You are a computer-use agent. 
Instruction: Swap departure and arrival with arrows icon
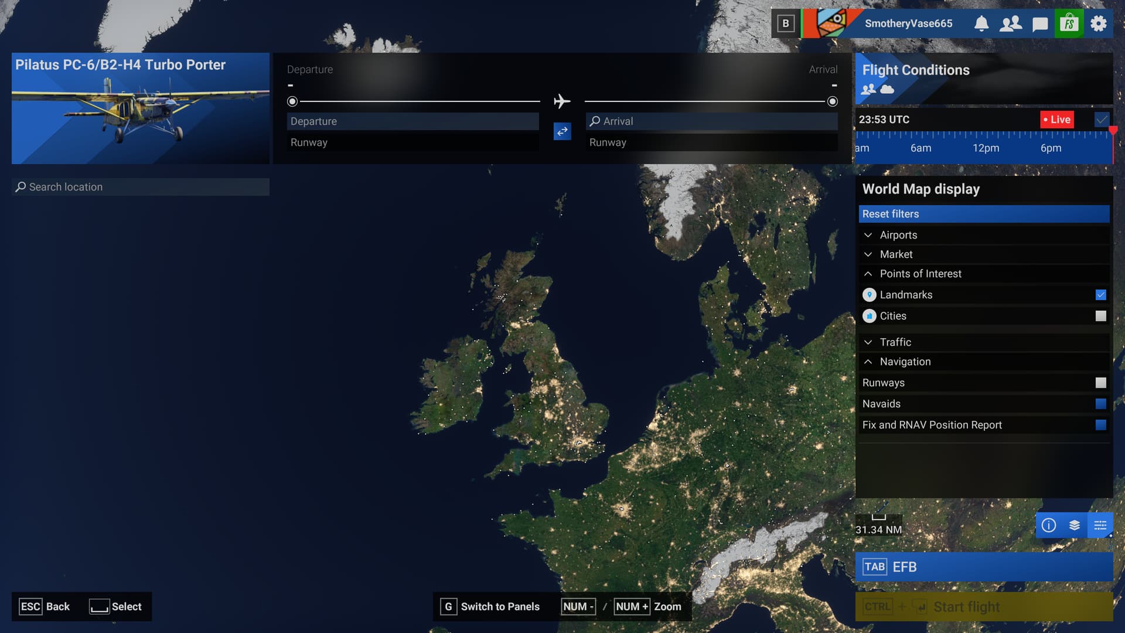point(562,131)
